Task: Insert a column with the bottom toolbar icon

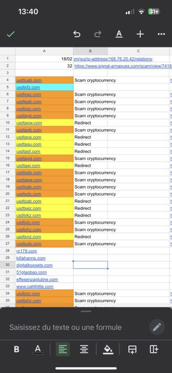Action: pyautogui.click(x=154, y=349)
